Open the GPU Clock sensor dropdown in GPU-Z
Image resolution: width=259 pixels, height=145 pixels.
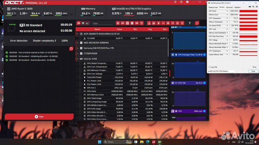click(x=227, y=11)
